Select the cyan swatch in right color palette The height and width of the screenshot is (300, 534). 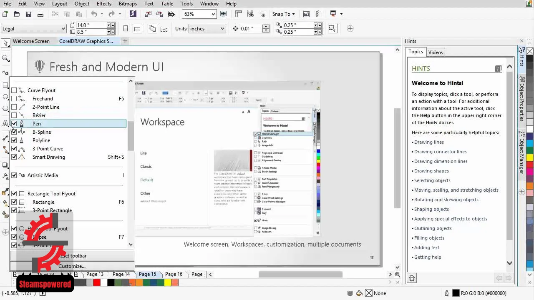(530, 143)
